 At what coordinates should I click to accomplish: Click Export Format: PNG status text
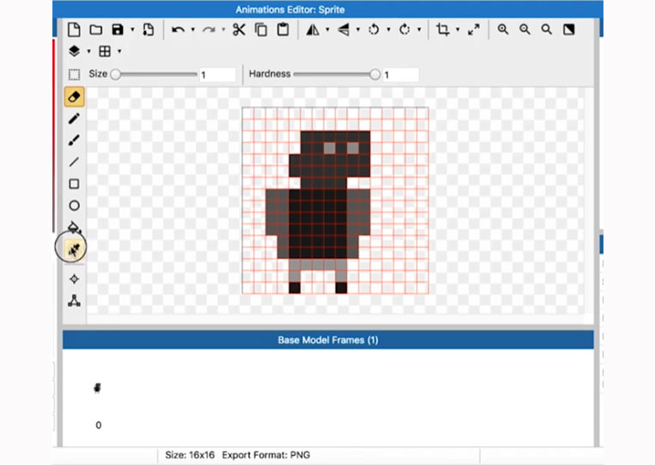pyautogui.click(x=266, y=455)
